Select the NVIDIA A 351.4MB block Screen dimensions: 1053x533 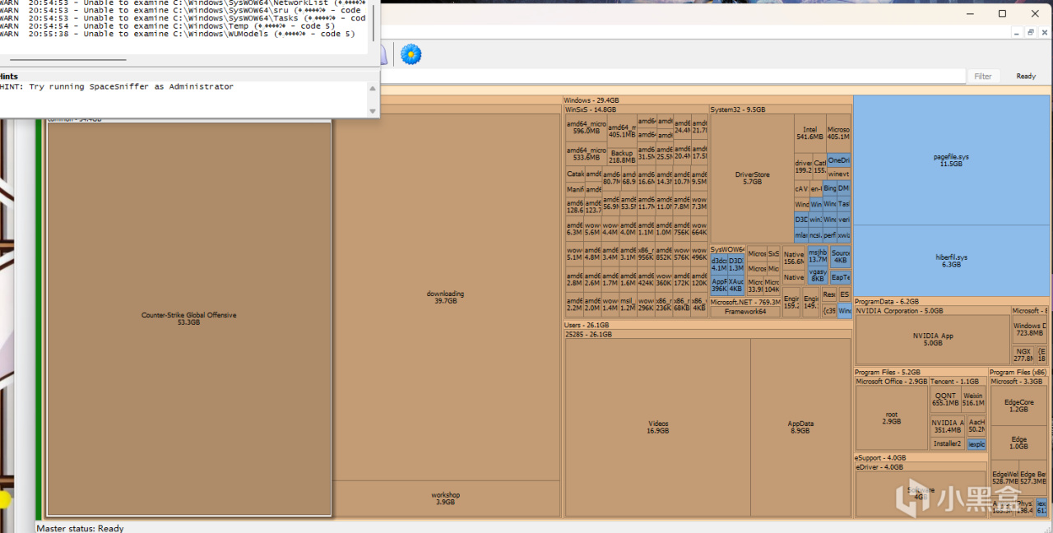coord(947,426)
